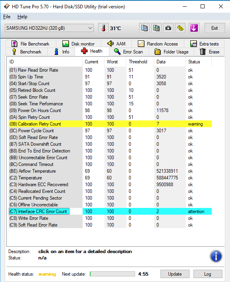Image resolution: width=230 pixels, height=282 pixels.
Task: Open the Help menu
Action: (x=22, y=17)
